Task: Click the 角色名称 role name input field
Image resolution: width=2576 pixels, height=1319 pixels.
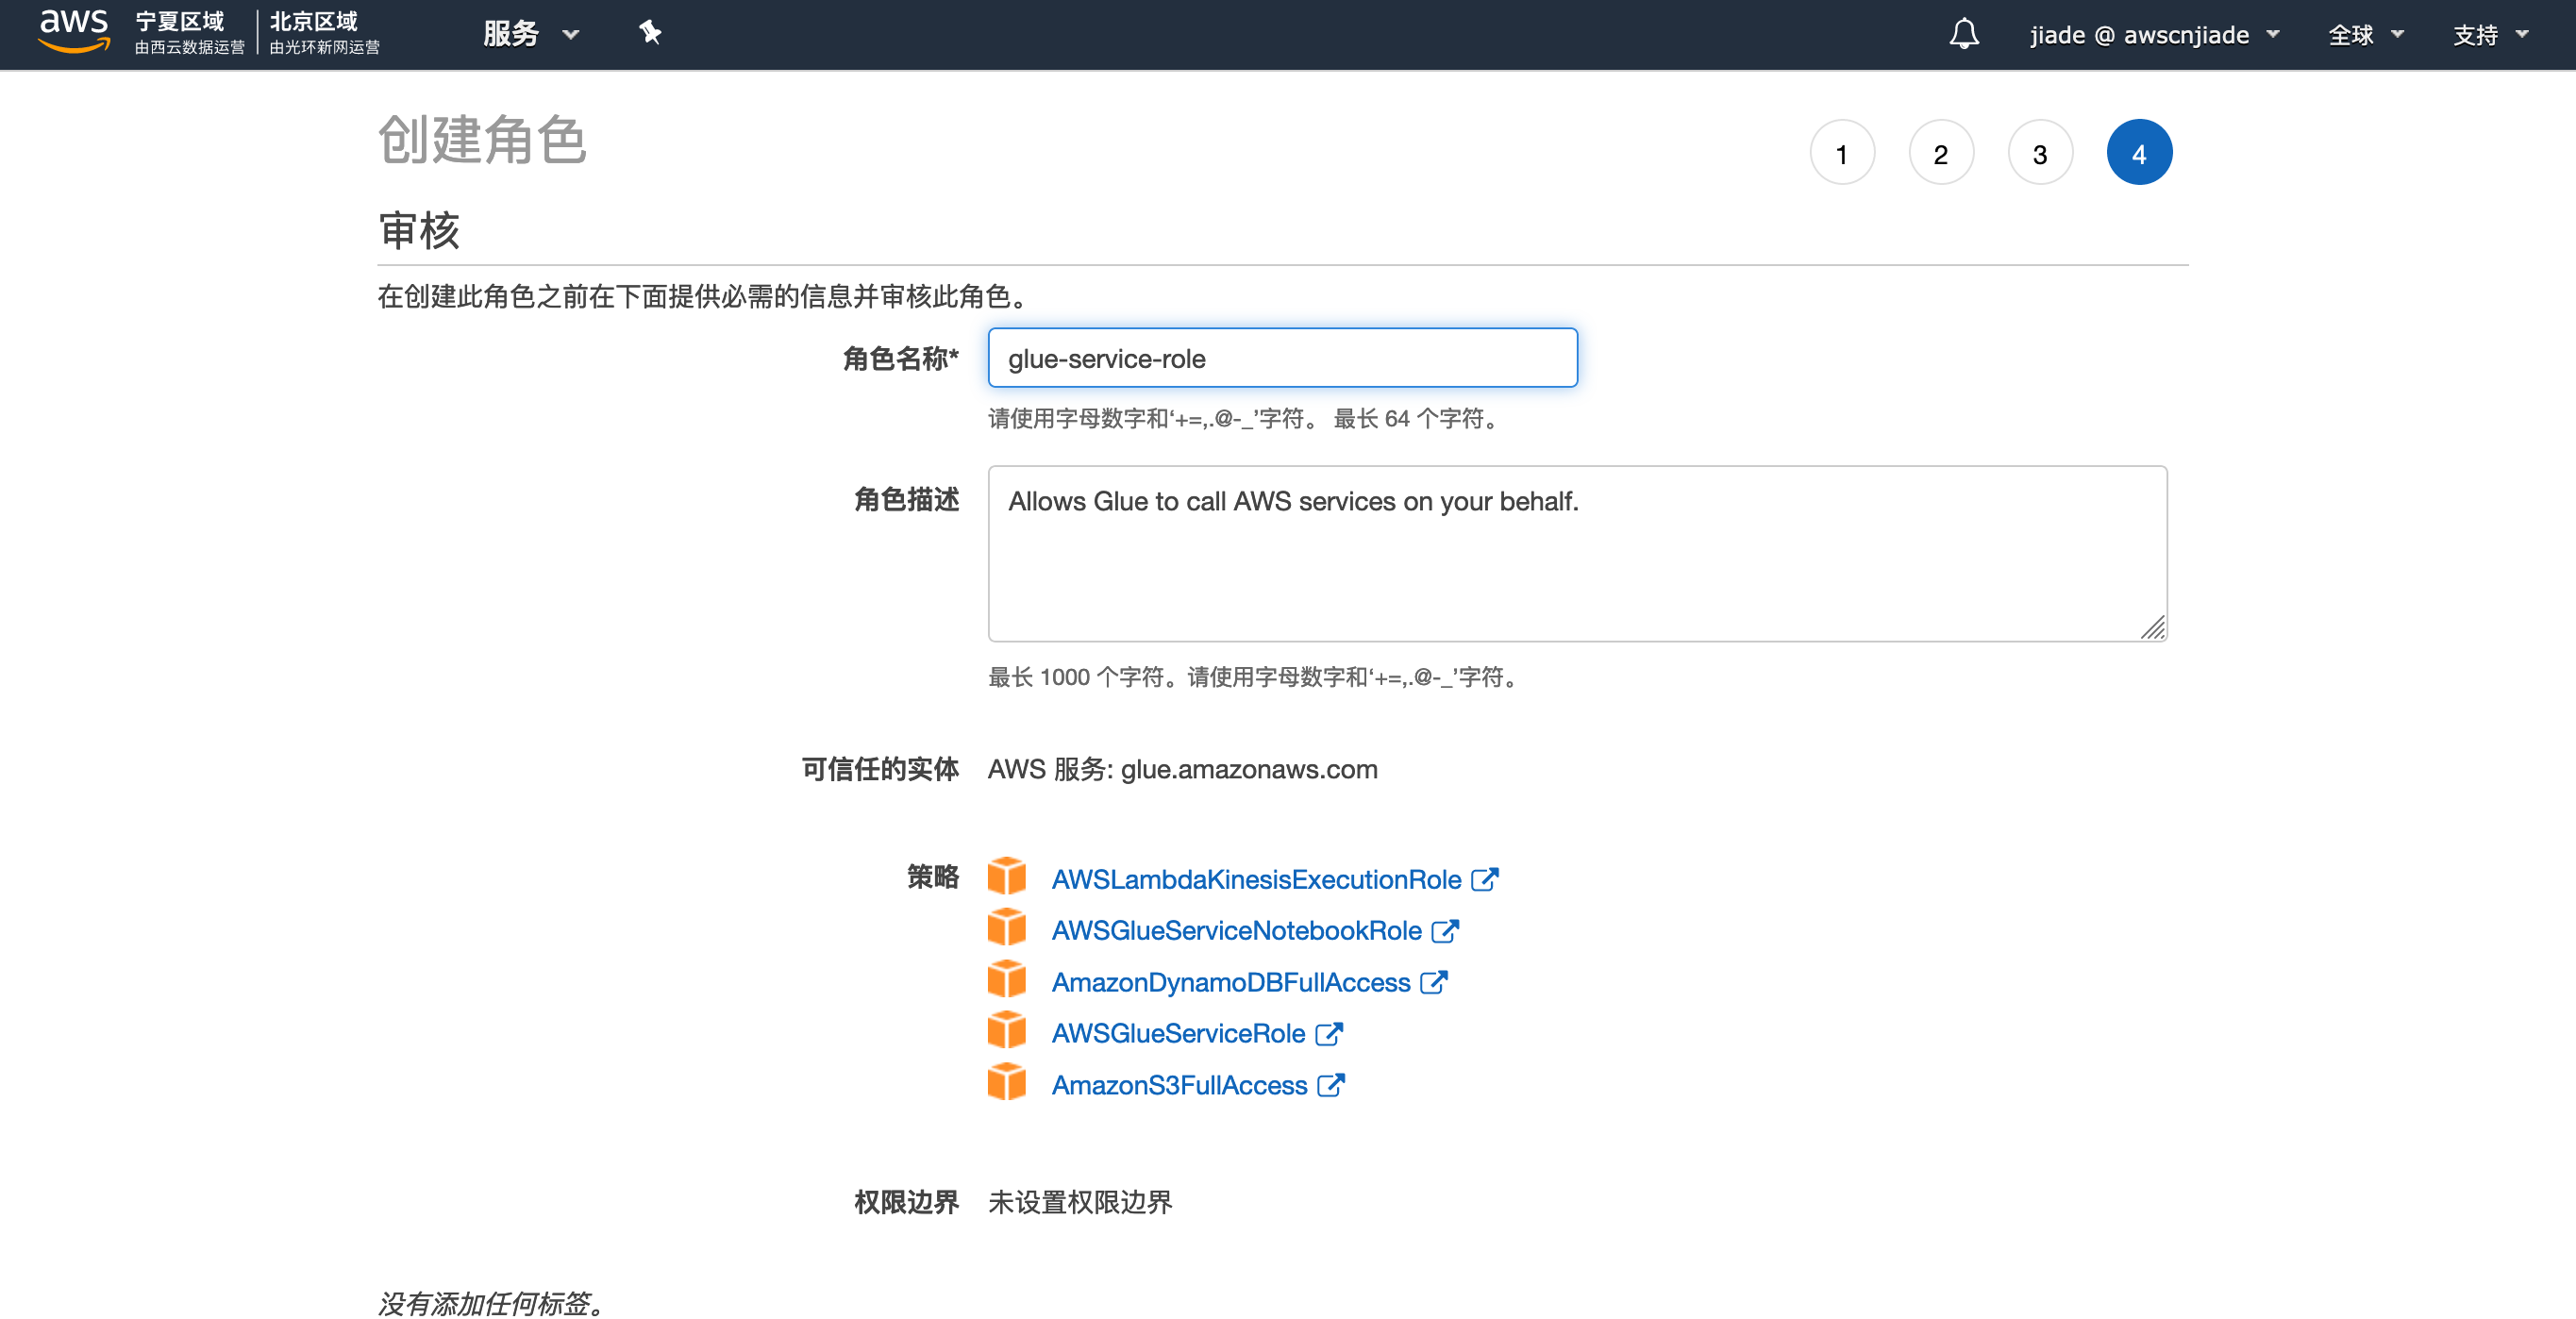Action: point(1282,358)
